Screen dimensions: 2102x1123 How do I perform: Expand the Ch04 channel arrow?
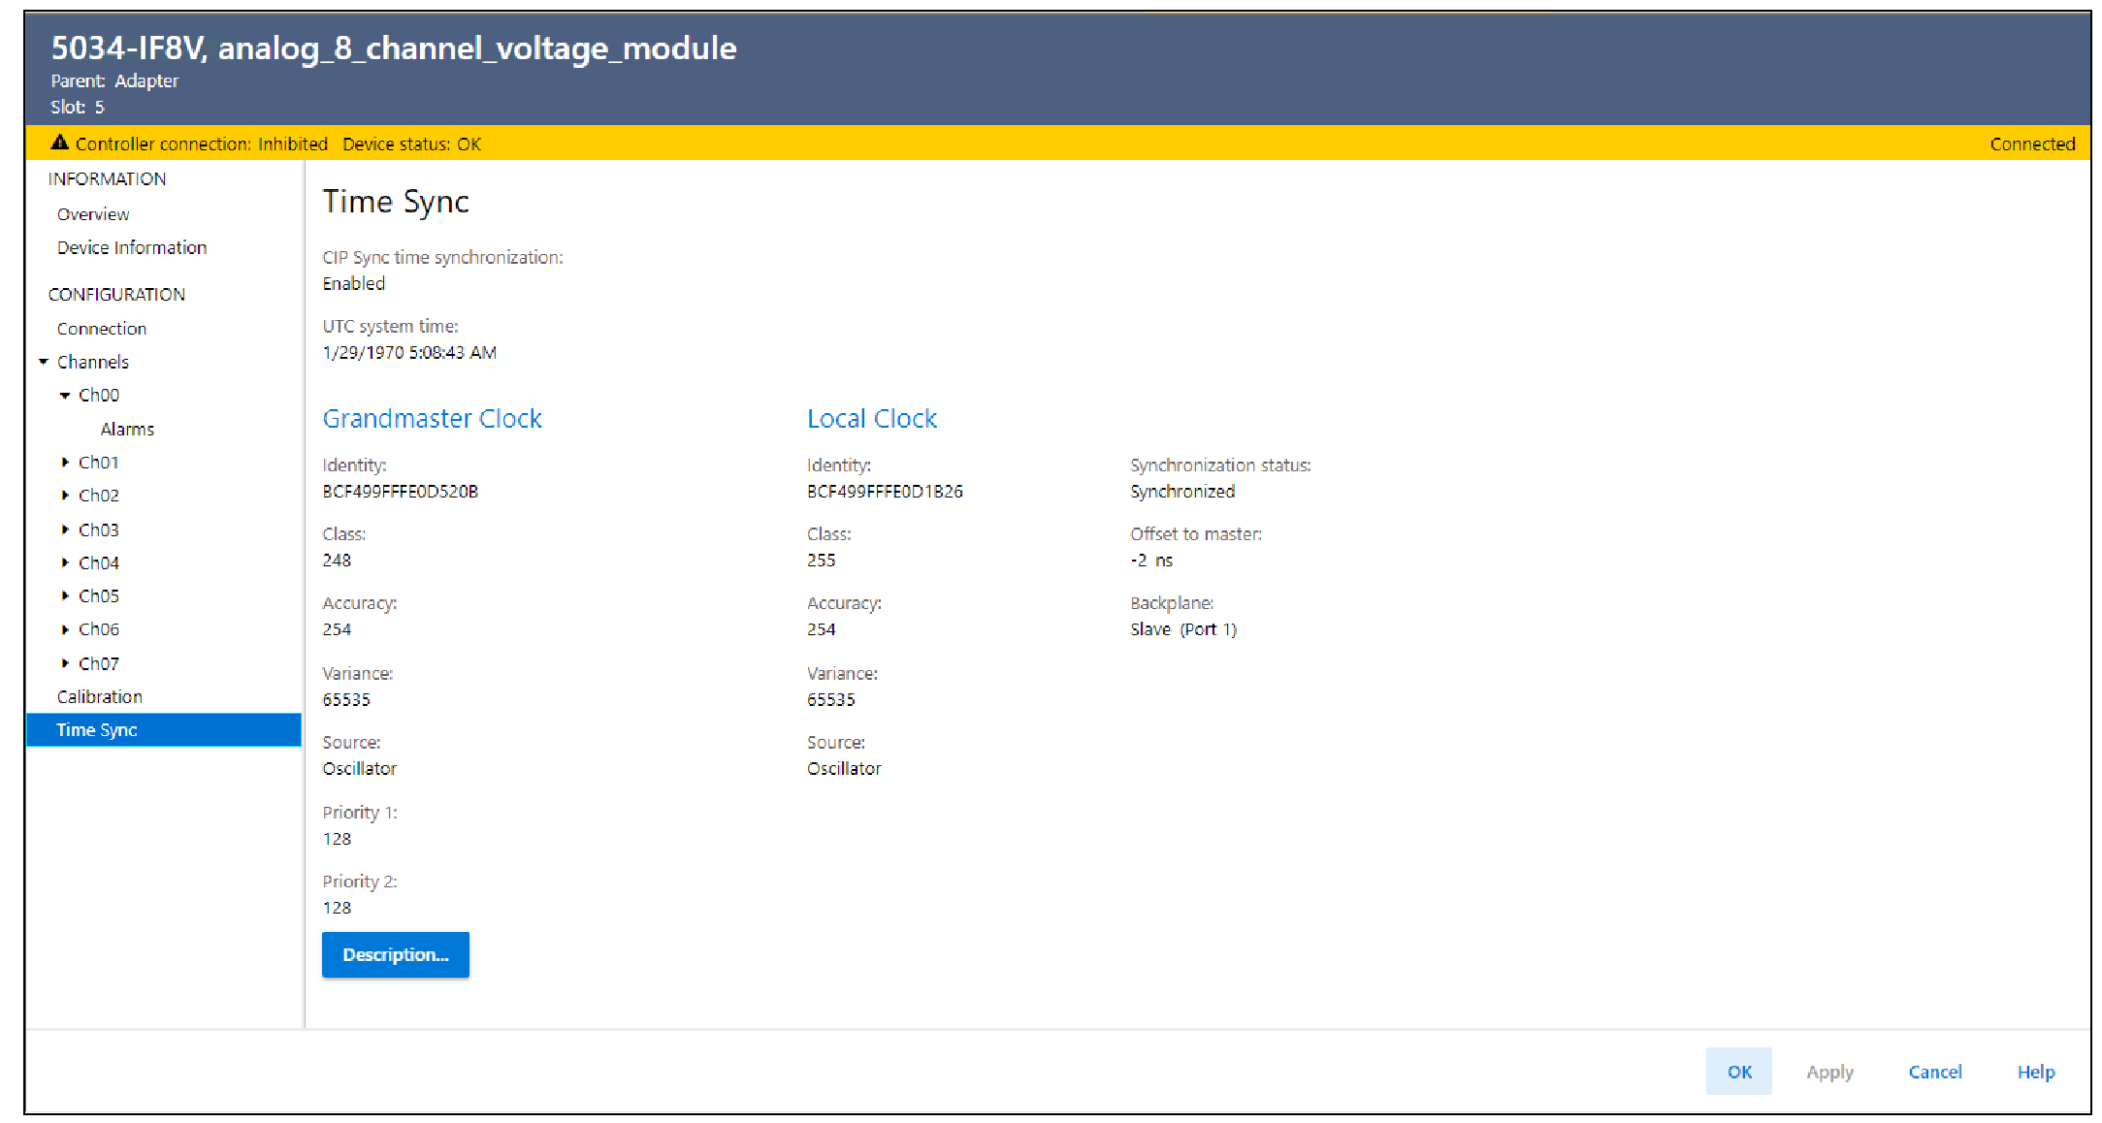tap(65, 562)
